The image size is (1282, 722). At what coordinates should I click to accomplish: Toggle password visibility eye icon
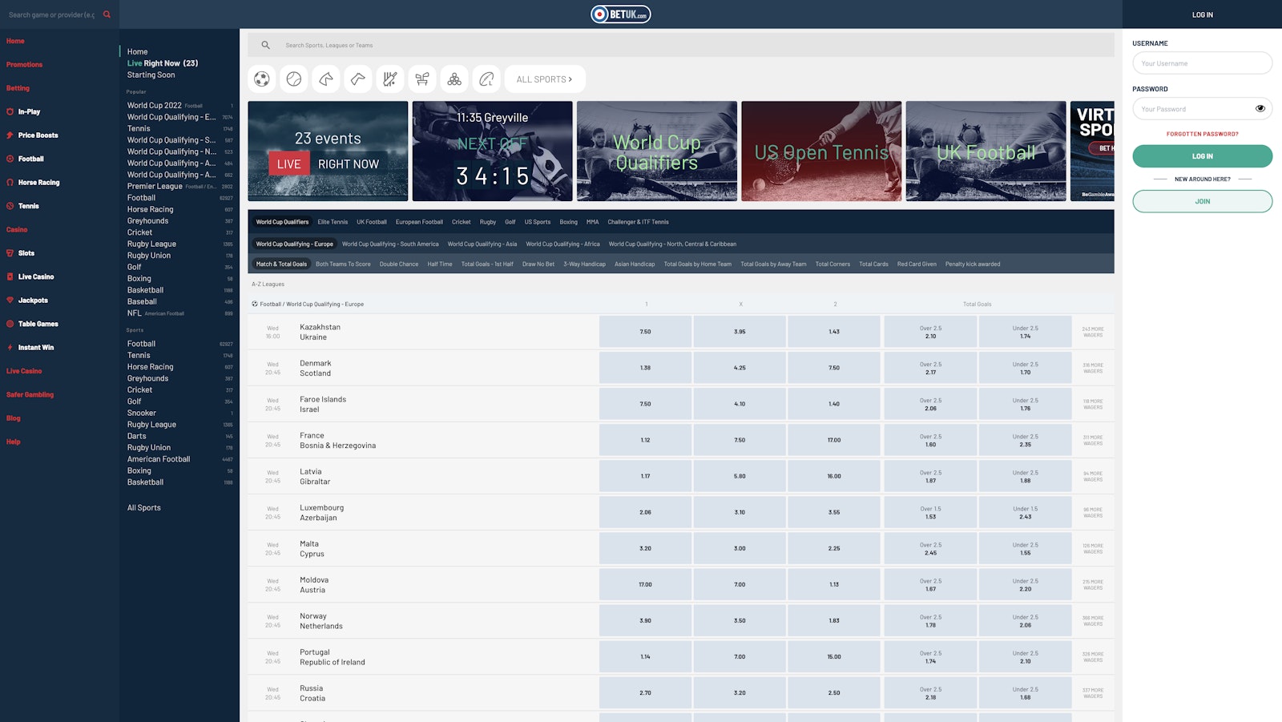(x=1260, y=109)
